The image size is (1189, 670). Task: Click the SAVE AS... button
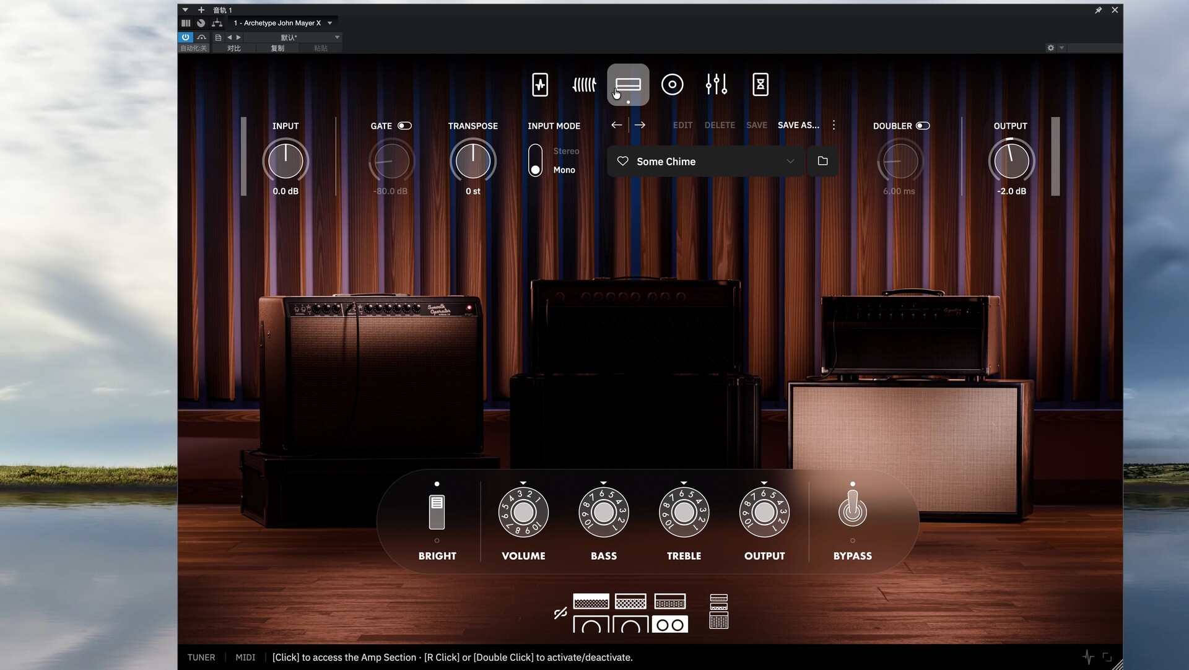798,125
